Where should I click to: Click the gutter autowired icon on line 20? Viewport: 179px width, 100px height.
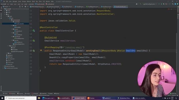tap(34, 41)
